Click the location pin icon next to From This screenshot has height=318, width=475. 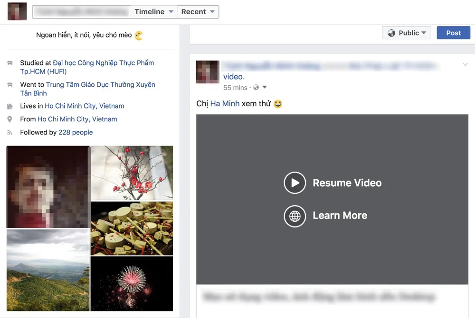point(10,119)
